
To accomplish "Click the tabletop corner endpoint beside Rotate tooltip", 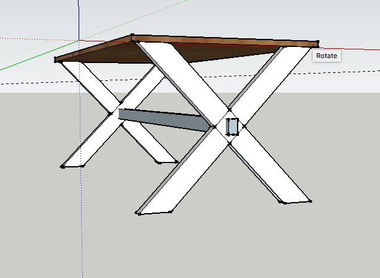I will pyautogui.click(x=317, y=43).
